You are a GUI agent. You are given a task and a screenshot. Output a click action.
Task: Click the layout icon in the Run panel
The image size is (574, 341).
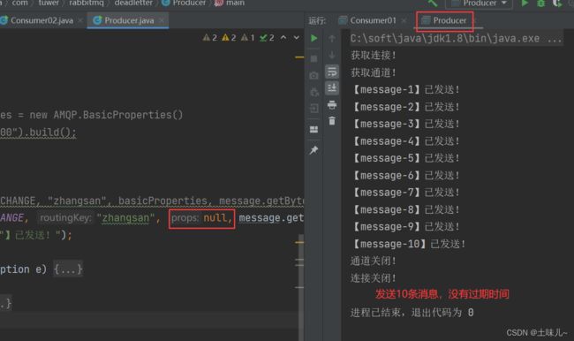click(313, 129)
